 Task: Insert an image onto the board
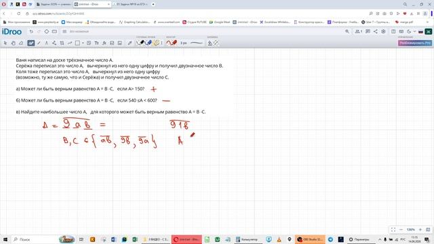(x=120, y=43)
